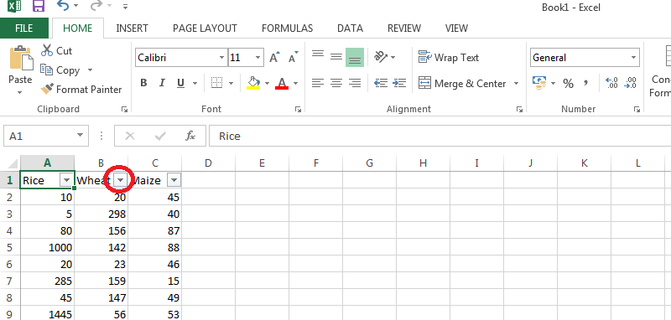The height and width of the screenshot is (320, 671).
Task: Apply comma style format
Action: point(586,82)
